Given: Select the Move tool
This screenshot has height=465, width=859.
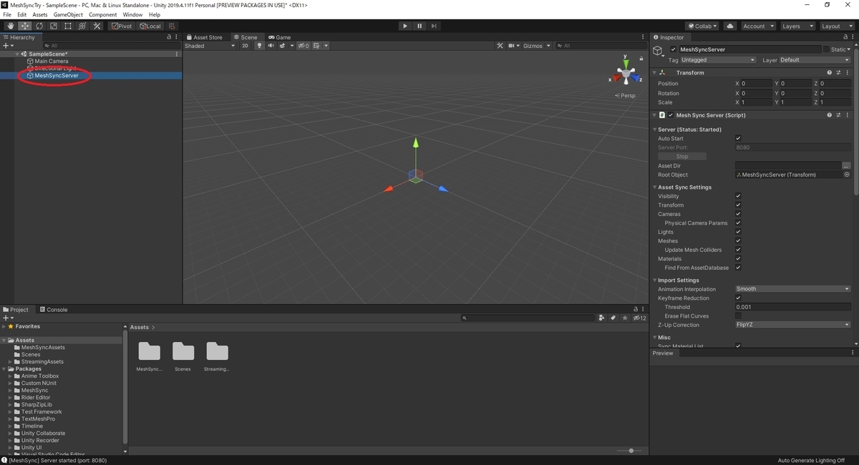Looking at the screenshot, I should [x=24, y=26].
